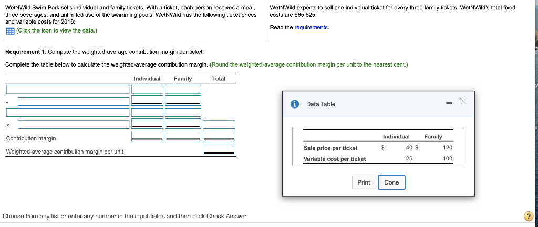Click 'Requirement 1.' heading text
This screenshot has height=227, width=538.
(26, 52)
